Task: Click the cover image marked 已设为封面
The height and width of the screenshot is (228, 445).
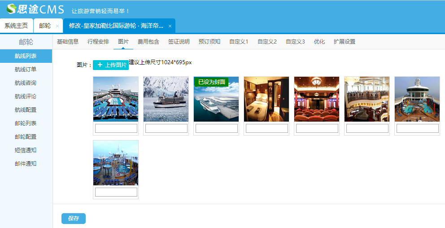Action: click(216, 101)
